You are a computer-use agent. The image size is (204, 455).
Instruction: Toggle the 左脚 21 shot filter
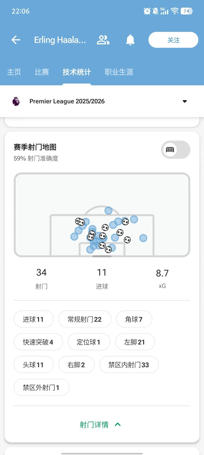(135, 342)
